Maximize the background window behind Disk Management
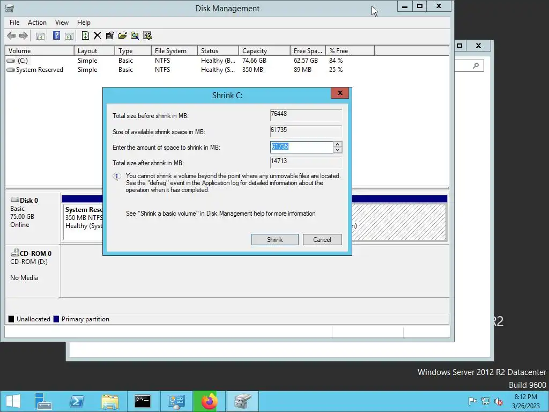Image resolution: width=549 pixels, height=412 pixels. pyautogui.click(x=459, y=46)
